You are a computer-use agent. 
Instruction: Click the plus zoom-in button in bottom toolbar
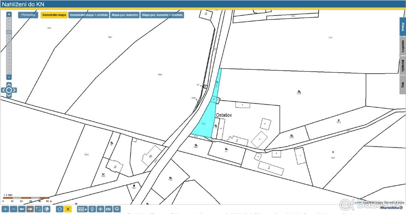pos(5,209)
